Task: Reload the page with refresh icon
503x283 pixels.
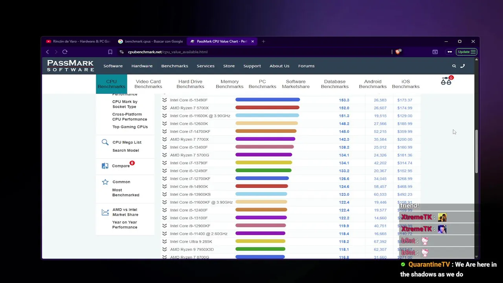Action: click(65, 52)
